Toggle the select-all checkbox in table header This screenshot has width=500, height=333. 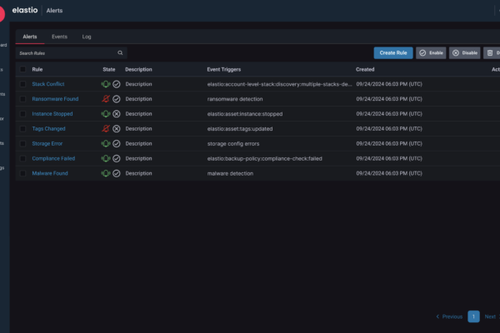point(22,70)
